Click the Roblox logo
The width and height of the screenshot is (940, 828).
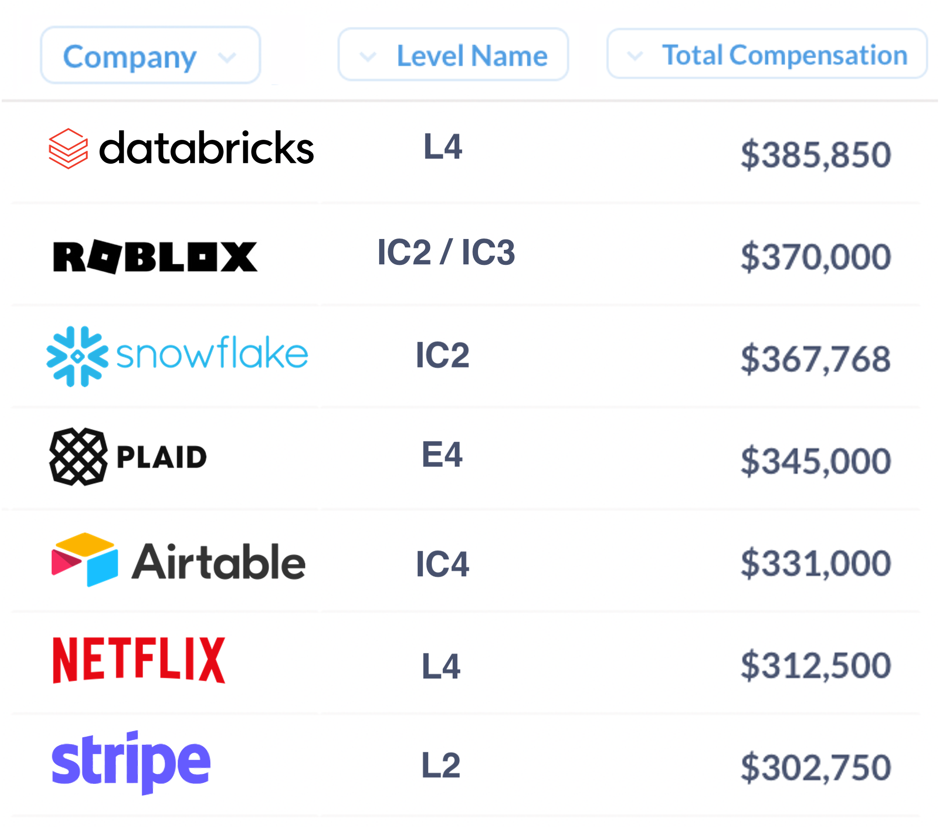coord(155,257)
